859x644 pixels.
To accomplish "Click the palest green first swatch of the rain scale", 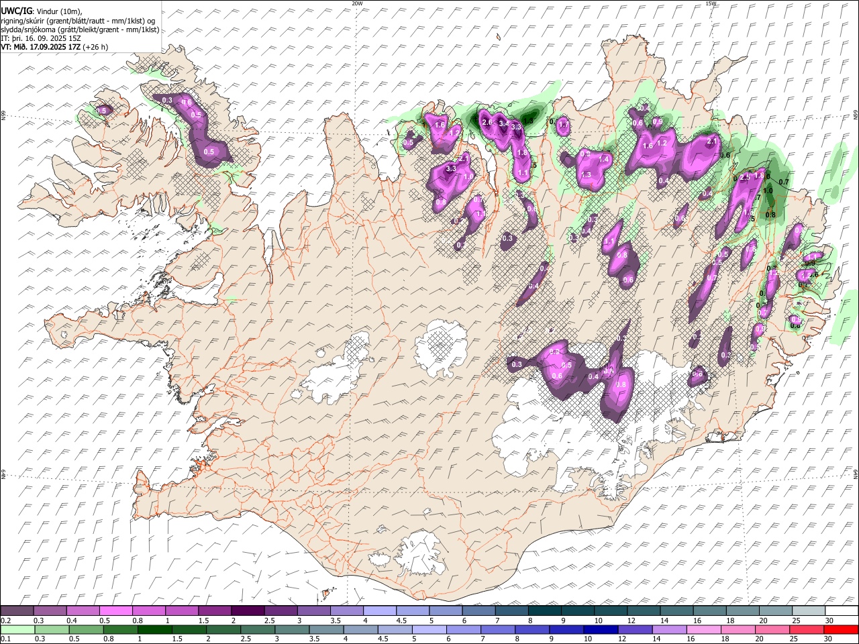I will click(17, 629).
